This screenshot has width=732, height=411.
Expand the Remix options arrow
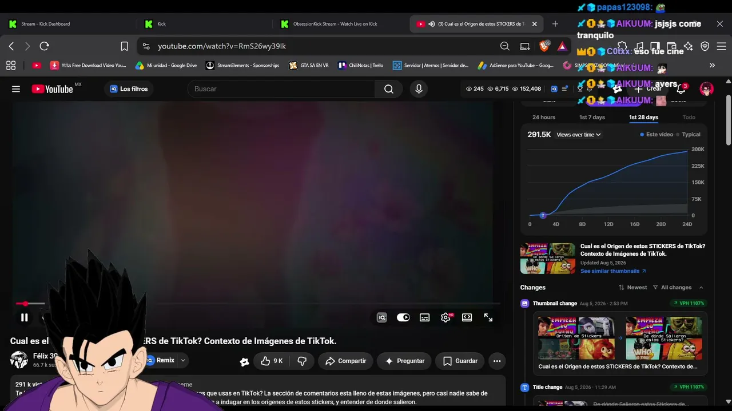coord(183,361)
